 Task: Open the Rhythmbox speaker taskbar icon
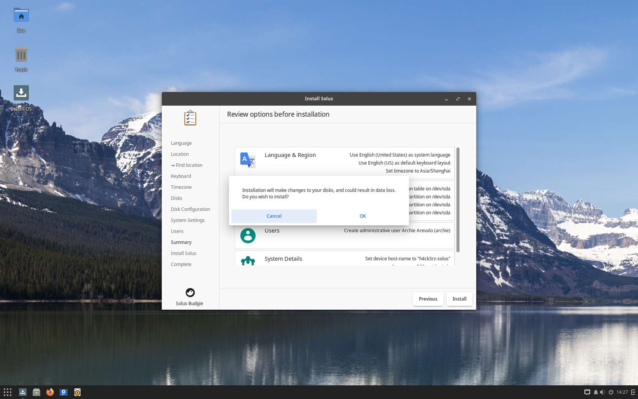tap(77, 392)
